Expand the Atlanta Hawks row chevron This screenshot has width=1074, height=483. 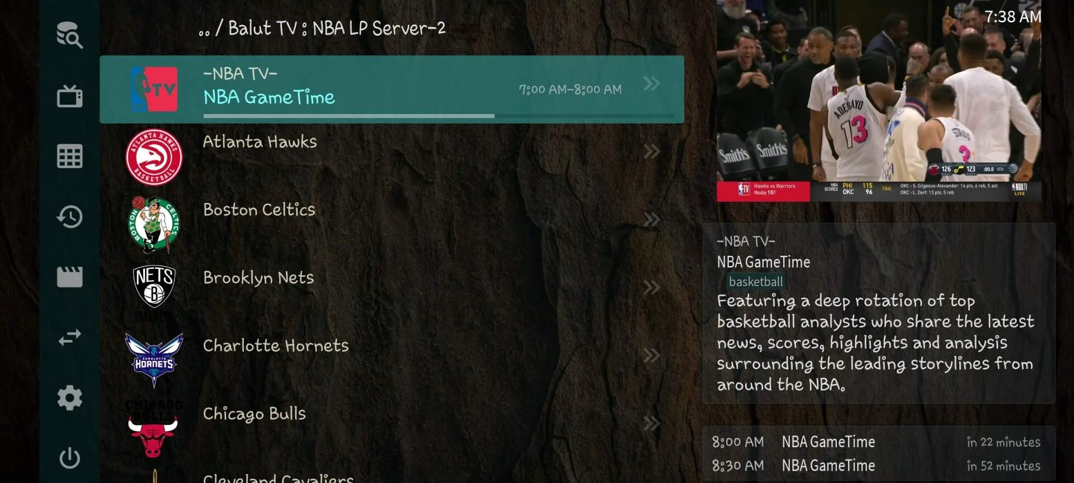point(652,151)
